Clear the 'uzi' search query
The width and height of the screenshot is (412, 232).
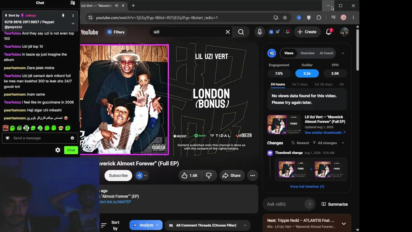(x=228, y=32)
